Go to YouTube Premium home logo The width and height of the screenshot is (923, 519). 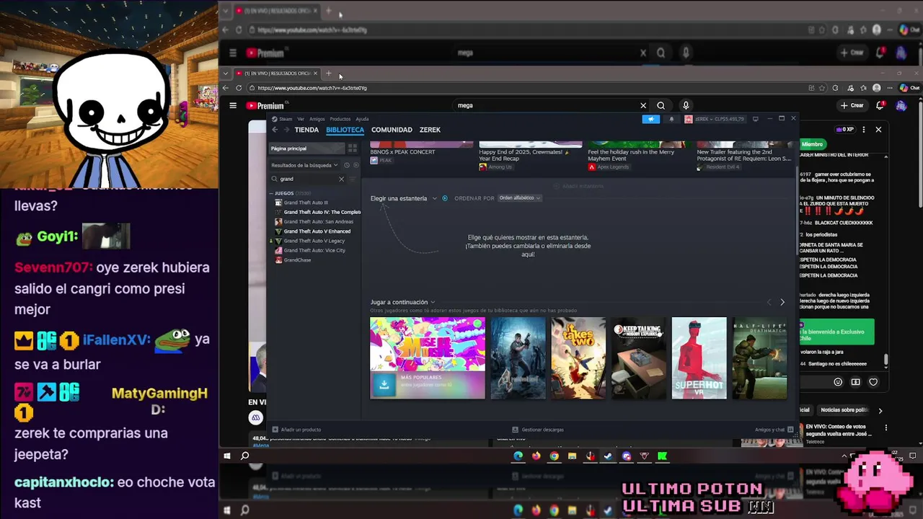265,106
